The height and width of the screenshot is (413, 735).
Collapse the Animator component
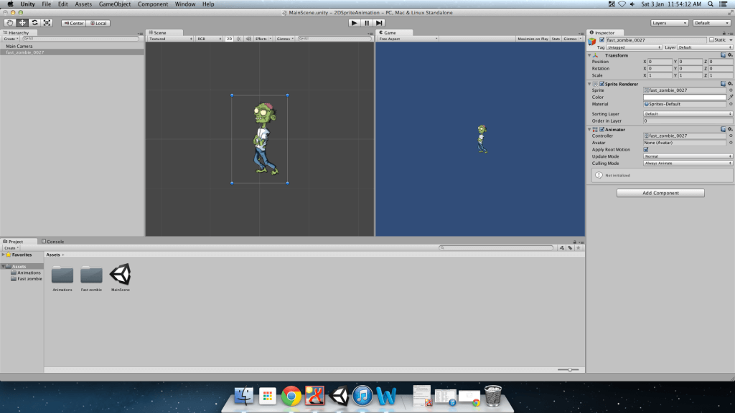coord(589,129)
